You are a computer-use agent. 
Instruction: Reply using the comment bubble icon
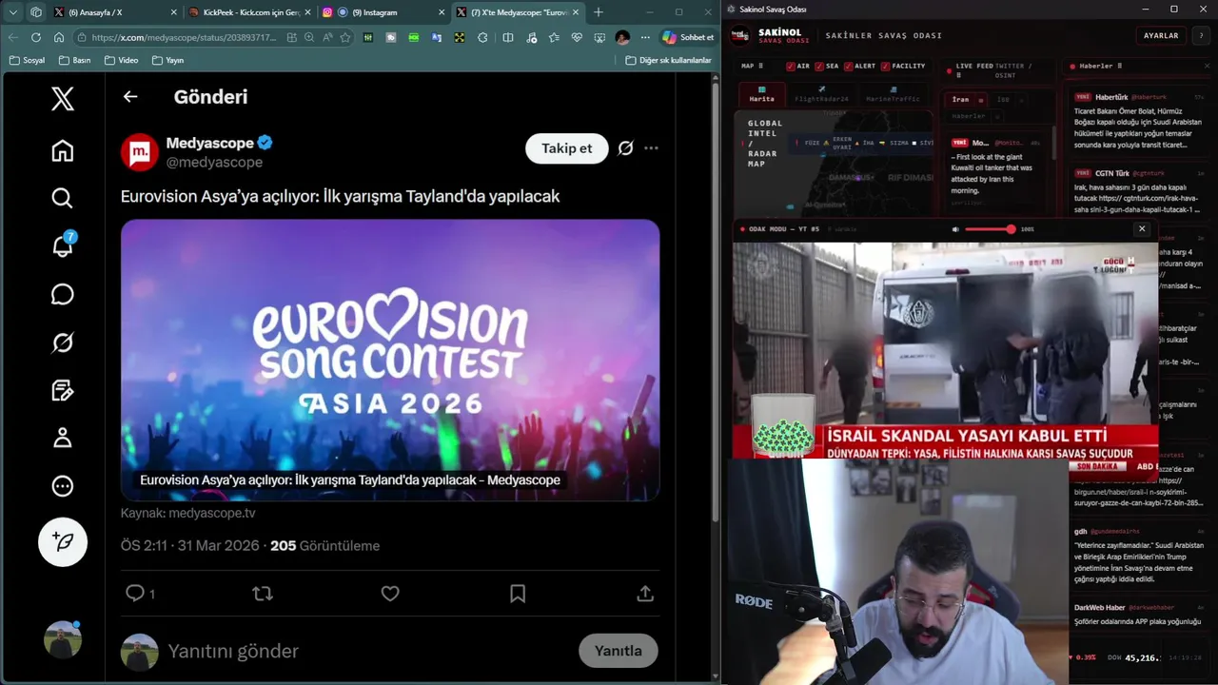pyautogui.click(x=135, y=593)
